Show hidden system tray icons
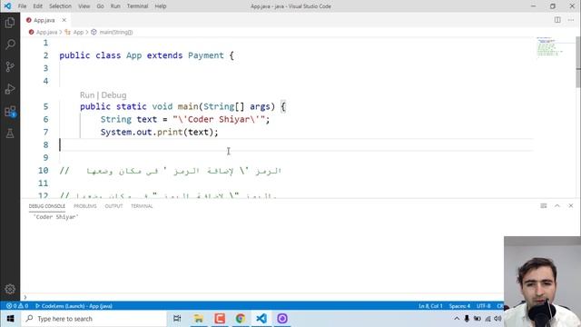 tap(457, 319)
